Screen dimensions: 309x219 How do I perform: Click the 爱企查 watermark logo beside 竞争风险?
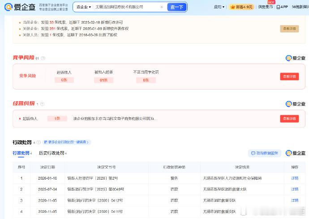[x=296, y=58]
